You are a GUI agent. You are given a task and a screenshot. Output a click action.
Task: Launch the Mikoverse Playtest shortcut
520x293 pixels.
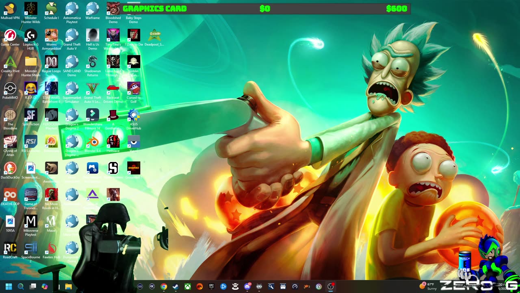pos(31,225)
